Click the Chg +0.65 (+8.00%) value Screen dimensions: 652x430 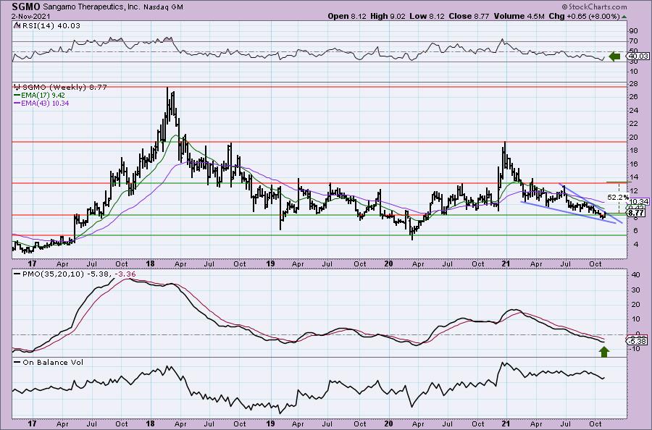pyautogui.click(x=584, y=16)
